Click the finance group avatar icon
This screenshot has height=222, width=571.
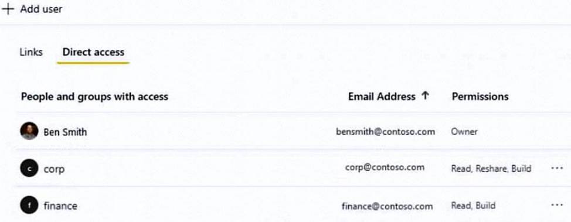pyautogui.click(x=29, y=205)
